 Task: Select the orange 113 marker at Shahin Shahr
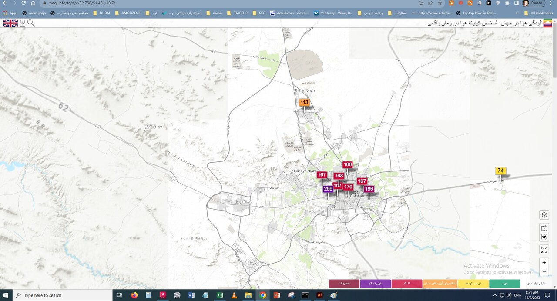pyautogui.click(x=304, y=103)
